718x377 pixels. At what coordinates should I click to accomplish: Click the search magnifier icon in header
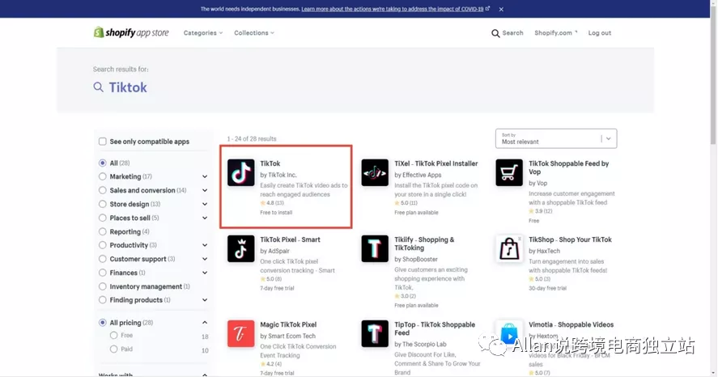pos(495,33)
